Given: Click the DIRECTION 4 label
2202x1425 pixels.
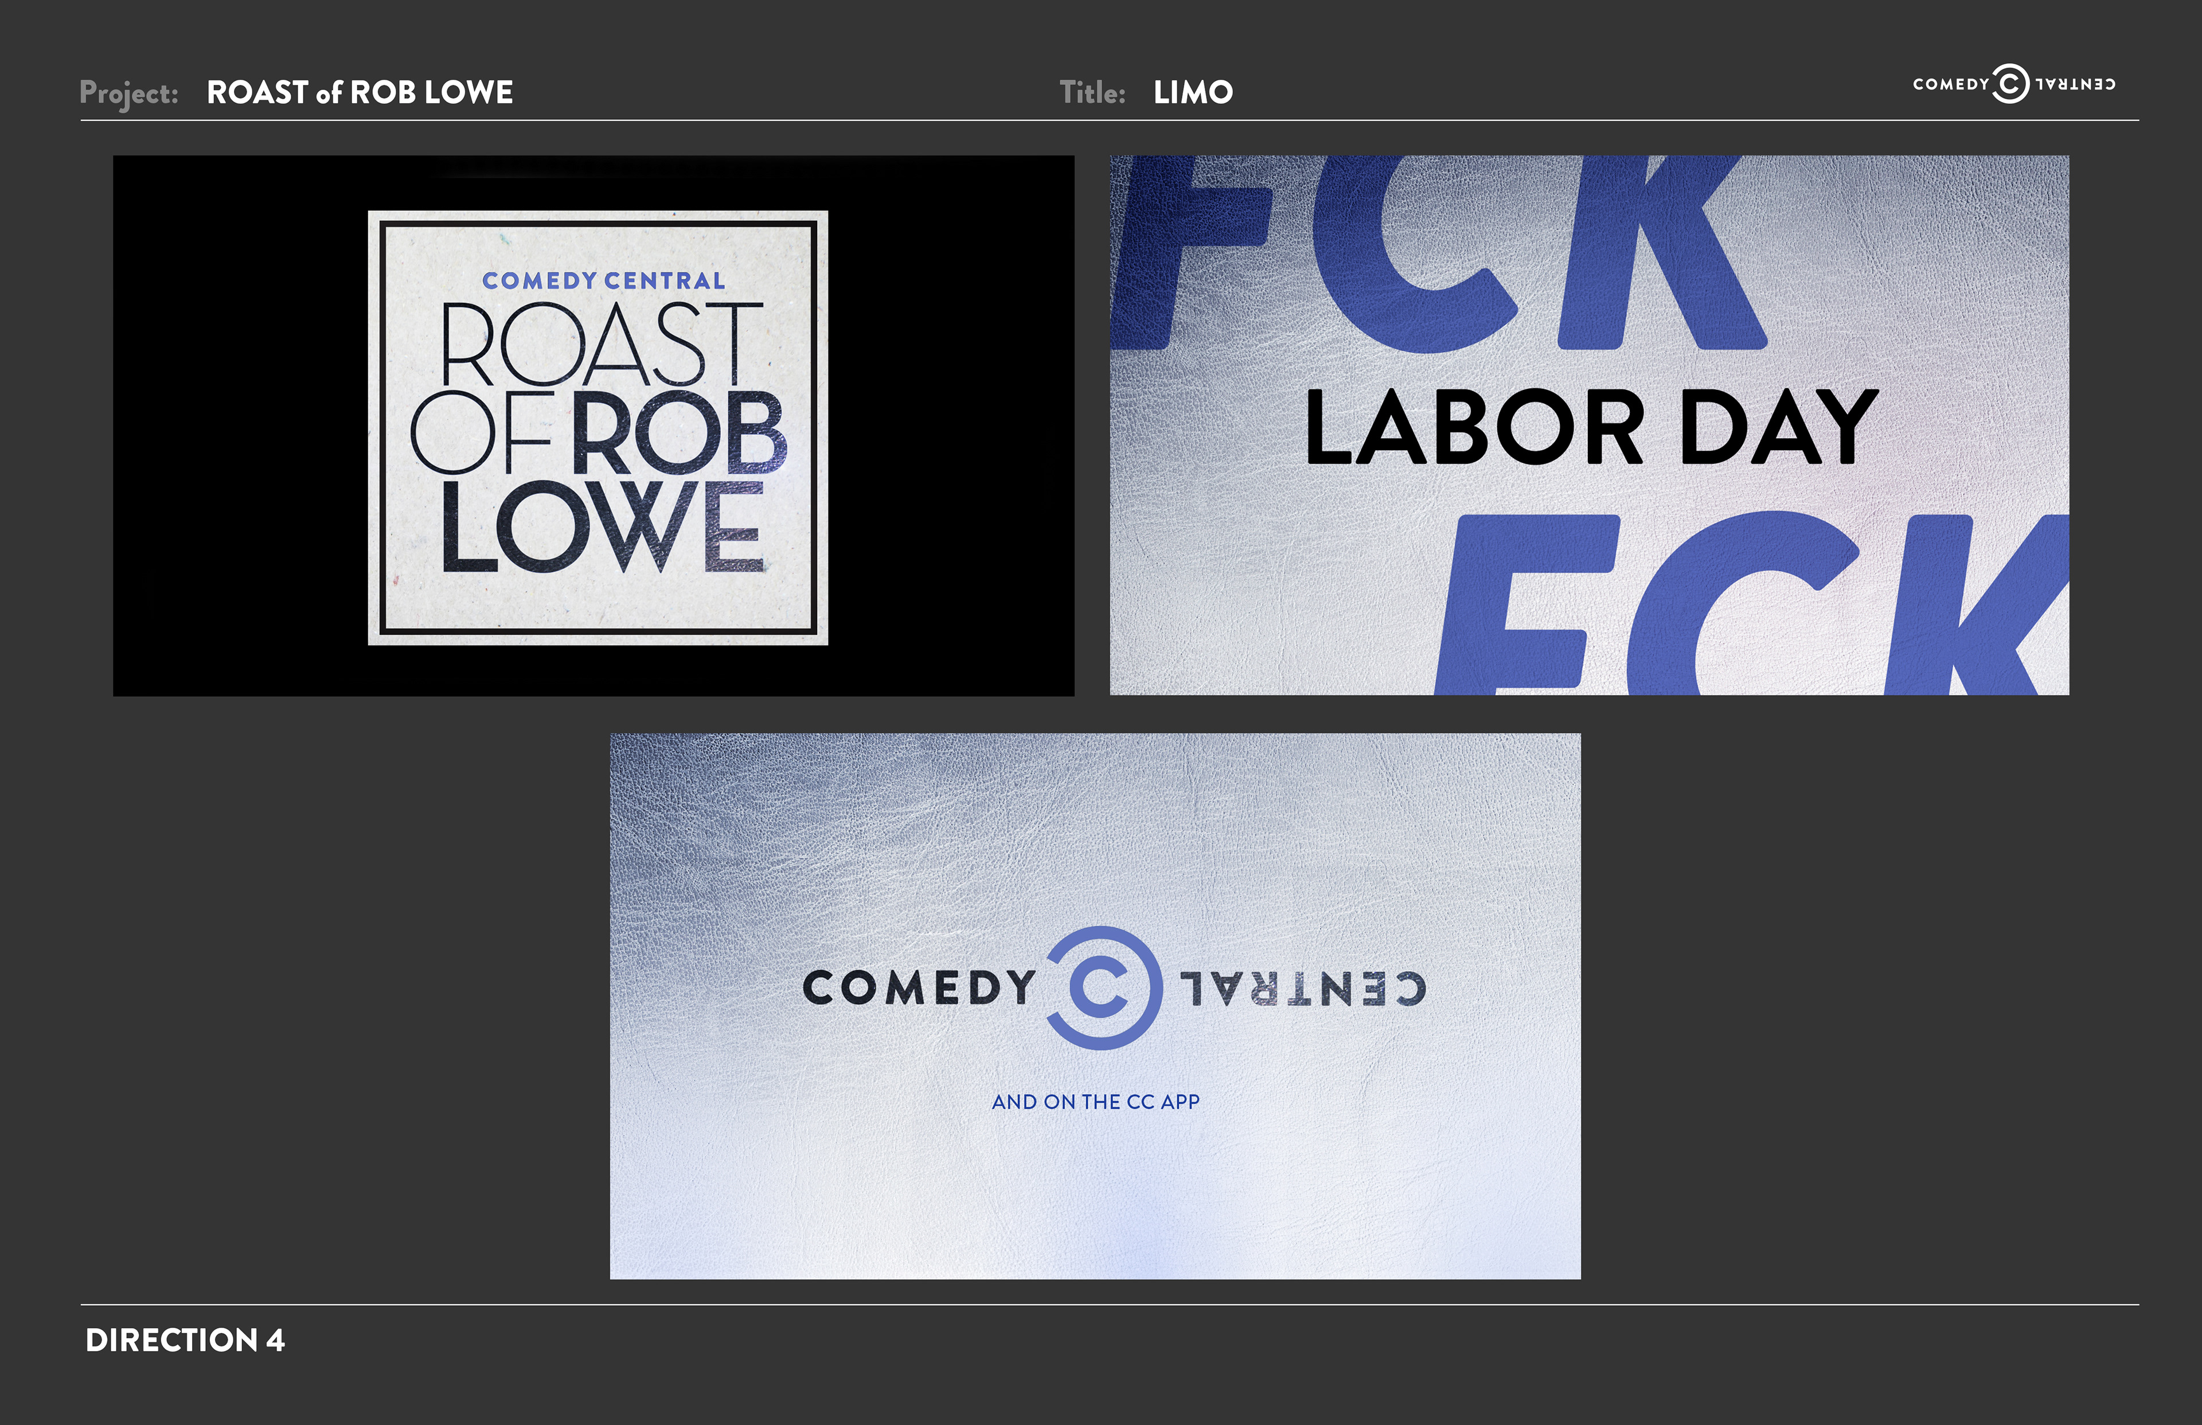Looking at the screenshot, I should point(185,1340).
